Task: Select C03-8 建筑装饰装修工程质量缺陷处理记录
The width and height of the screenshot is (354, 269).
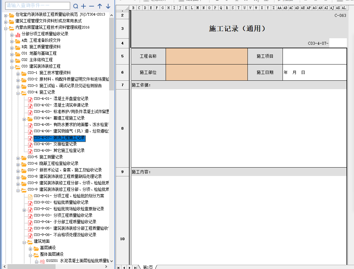Action: click(x=65, y=176)
